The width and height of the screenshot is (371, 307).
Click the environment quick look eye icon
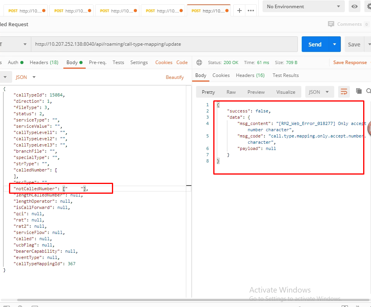coord(355,7)
